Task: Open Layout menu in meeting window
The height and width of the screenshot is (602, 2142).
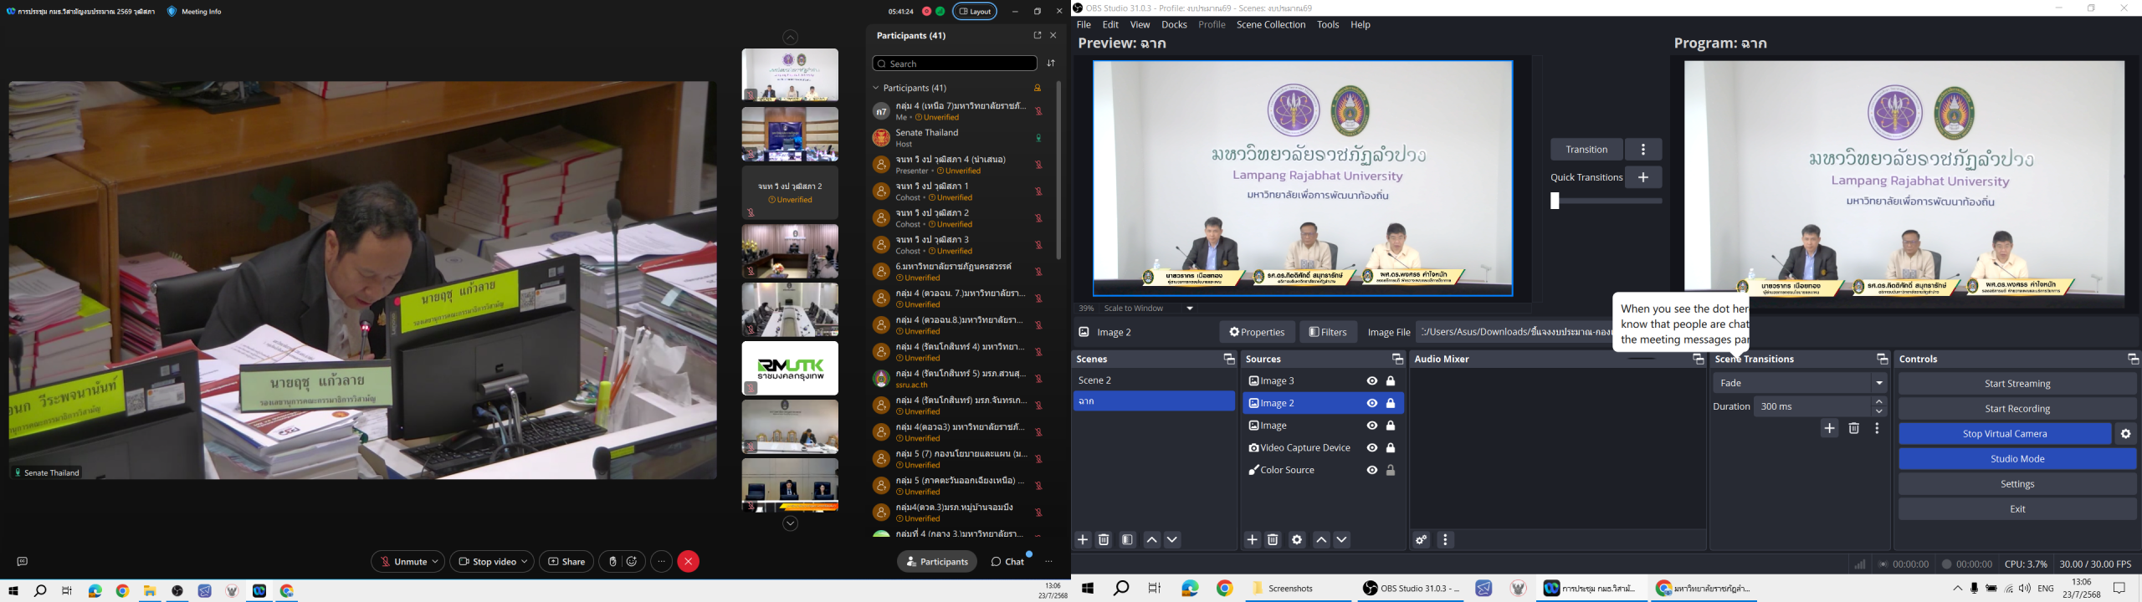Action: tap(975, 12)
